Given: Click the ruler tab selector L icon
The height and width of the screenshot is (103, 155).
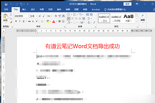Looking at the screenshot, I should tap(4, 31).
